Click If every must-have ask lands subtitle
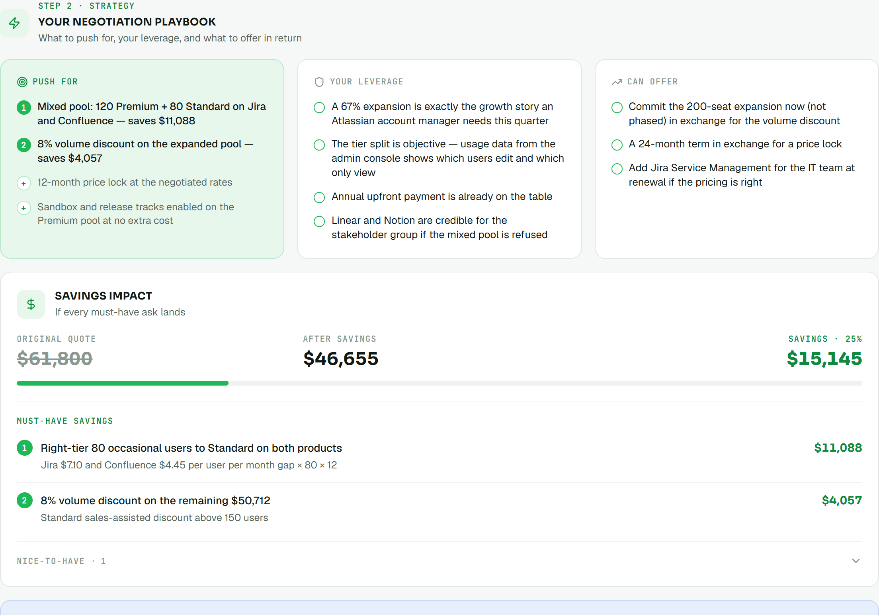The width and height of the screenshot is (879, 615). click(x=120, y=312)
